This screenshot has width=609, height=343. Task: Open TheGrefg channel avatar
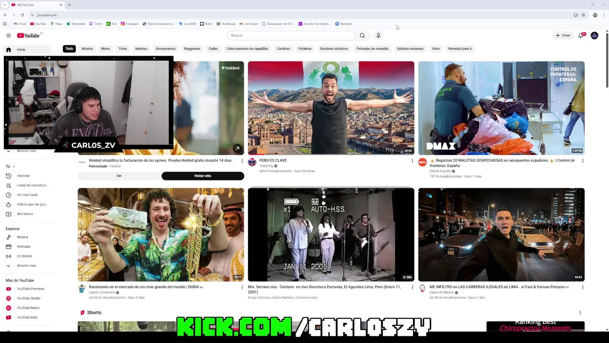click(x=252, y=162)
